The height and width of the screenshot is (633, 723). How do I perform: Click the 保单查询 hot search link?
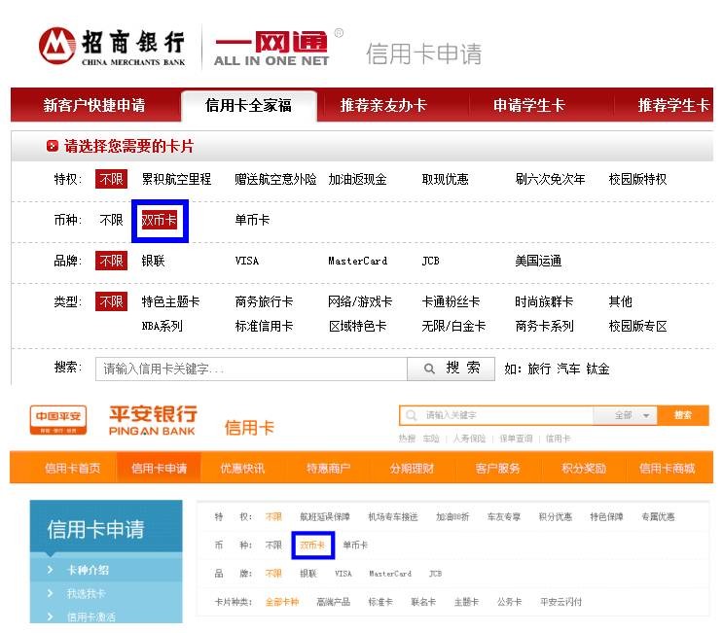516,439
